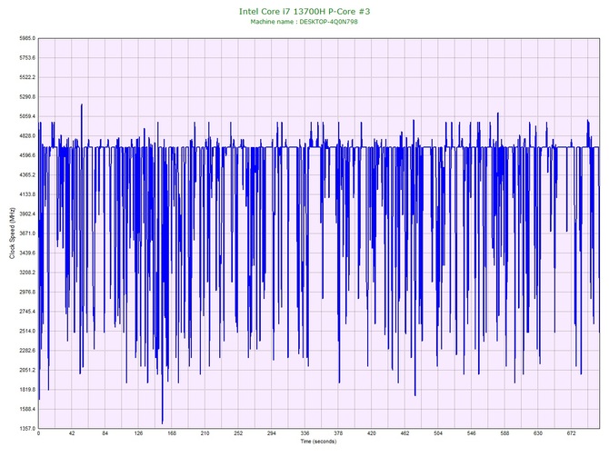Click the 294 tick on time axis

272,433
